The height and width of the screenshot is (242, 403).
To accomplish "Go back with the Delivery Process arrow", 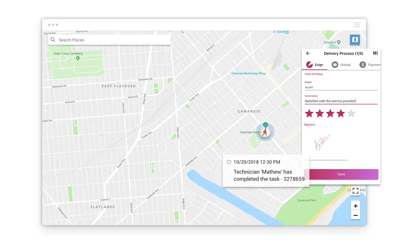I will coord(308,53).
